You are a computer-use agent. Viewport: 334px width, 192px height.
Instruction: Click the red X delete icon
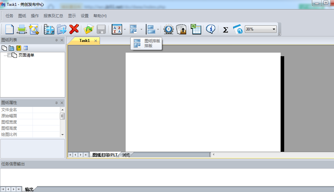pos(74,29)
